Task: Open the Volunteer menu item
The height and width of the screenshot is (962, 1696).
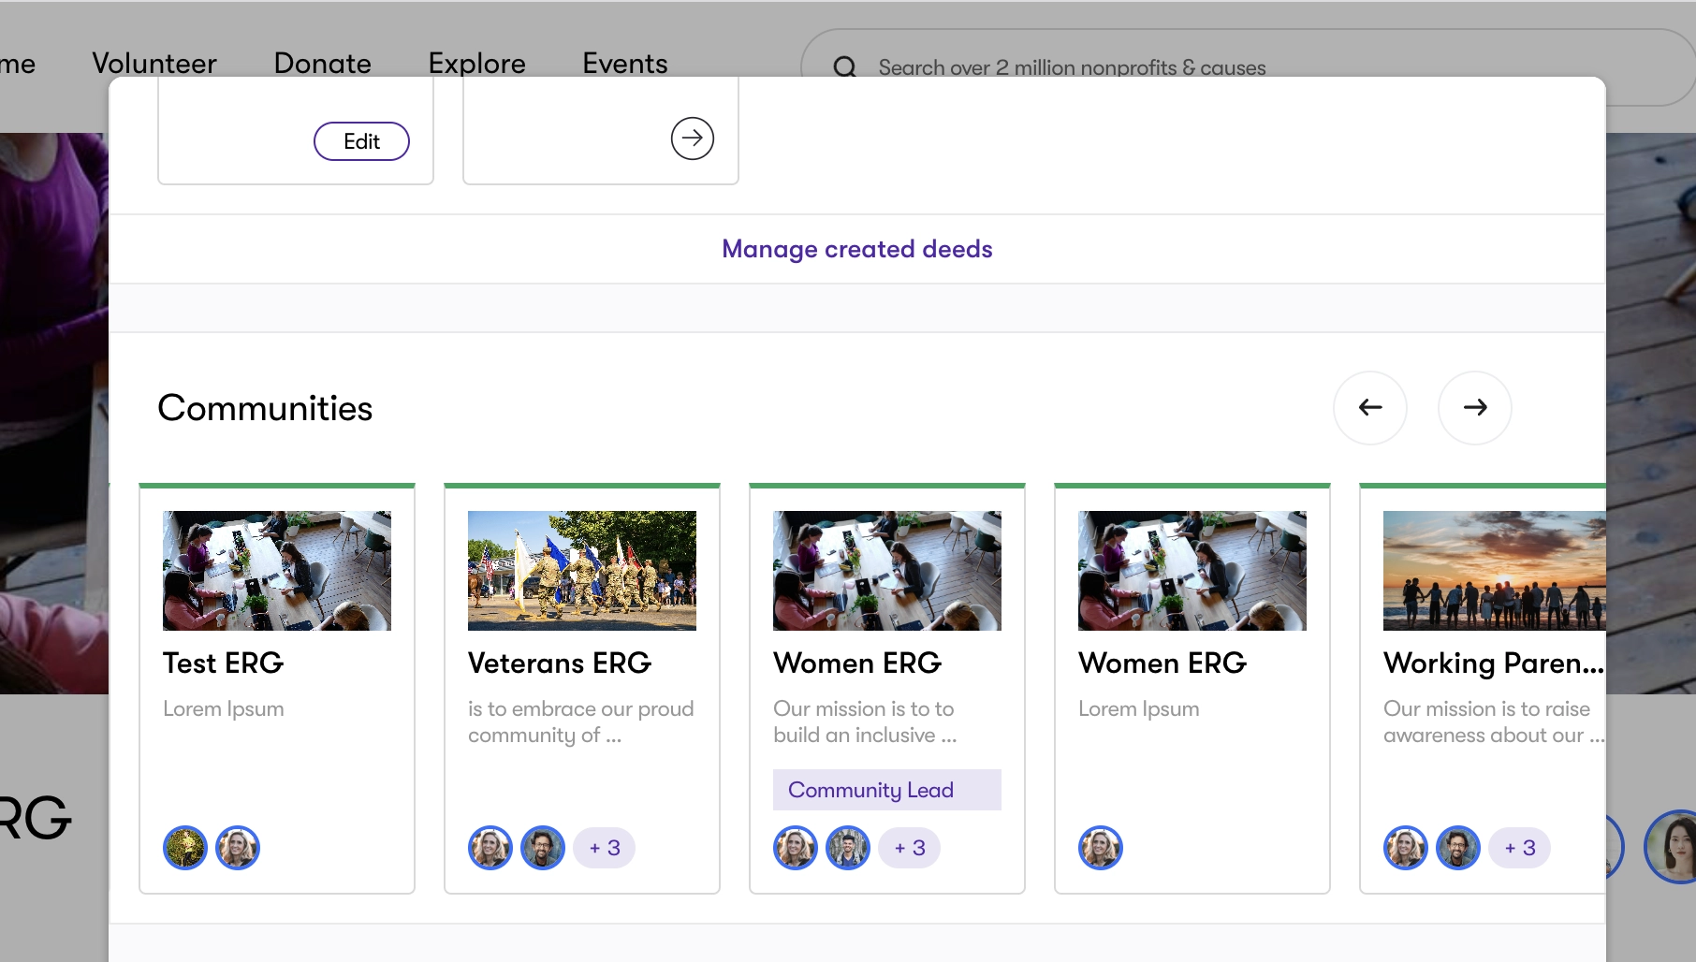Action: (x=154, y=63)
